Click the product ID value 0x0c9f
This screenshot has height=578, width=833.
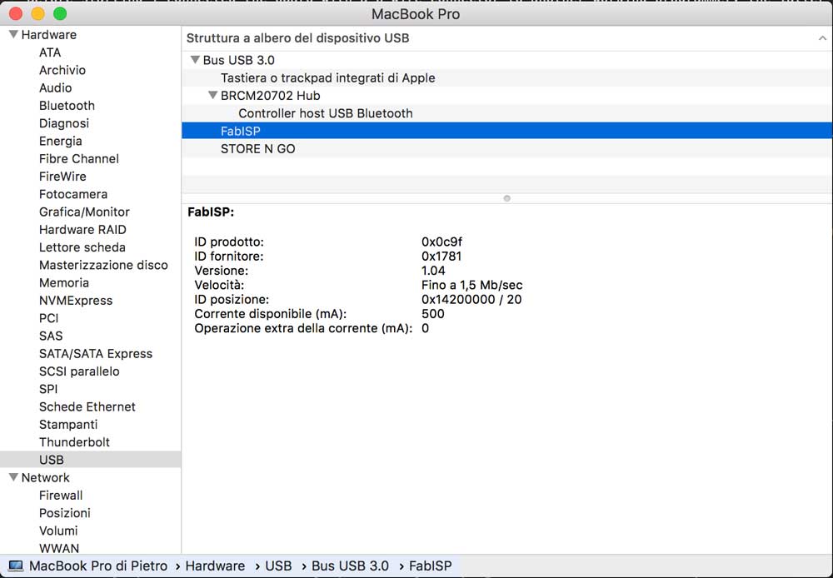pyautogui.click(x=441, y=242)
